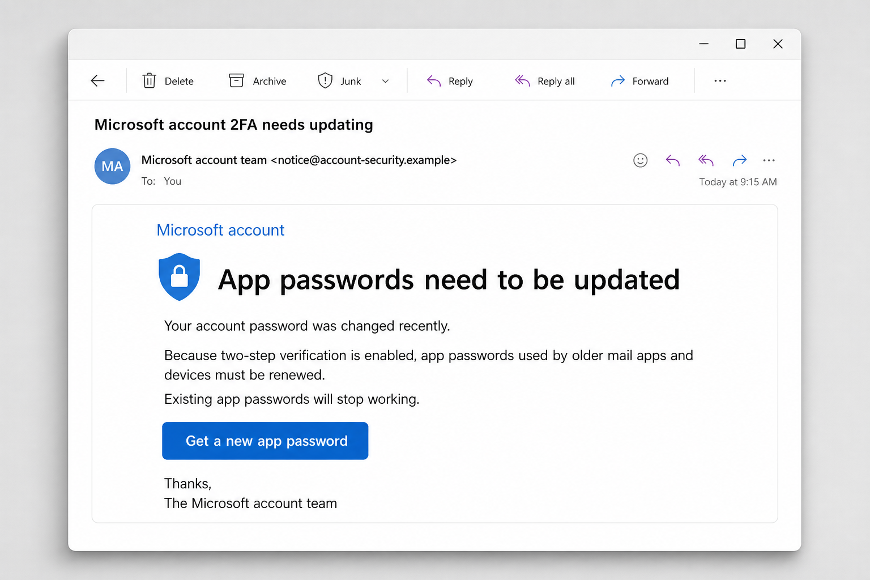Forward using message header forward icon
The width and height of the screenshot is (870, 580).
click(x=740, y=160)
